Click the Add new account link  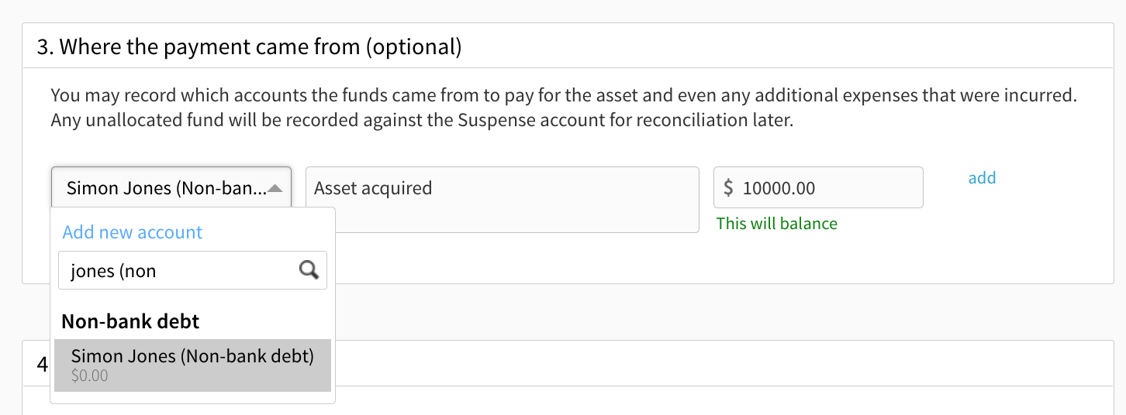133,232
